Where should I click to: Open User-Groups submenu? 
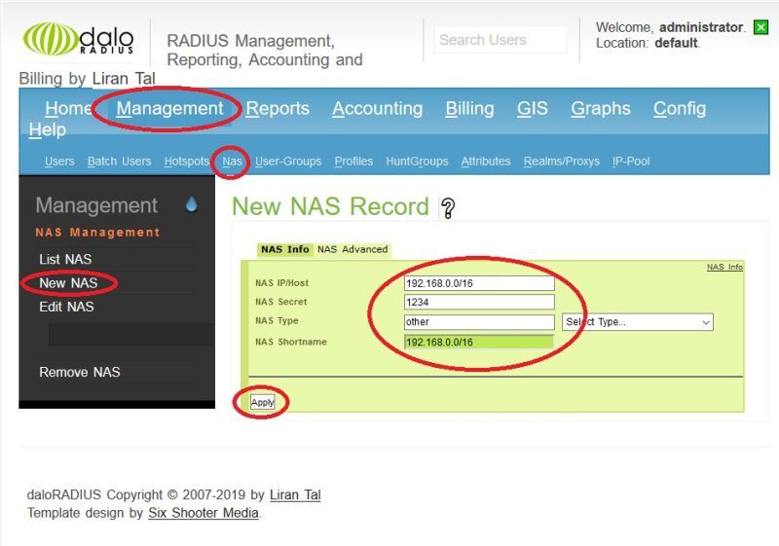pos(288,162)
